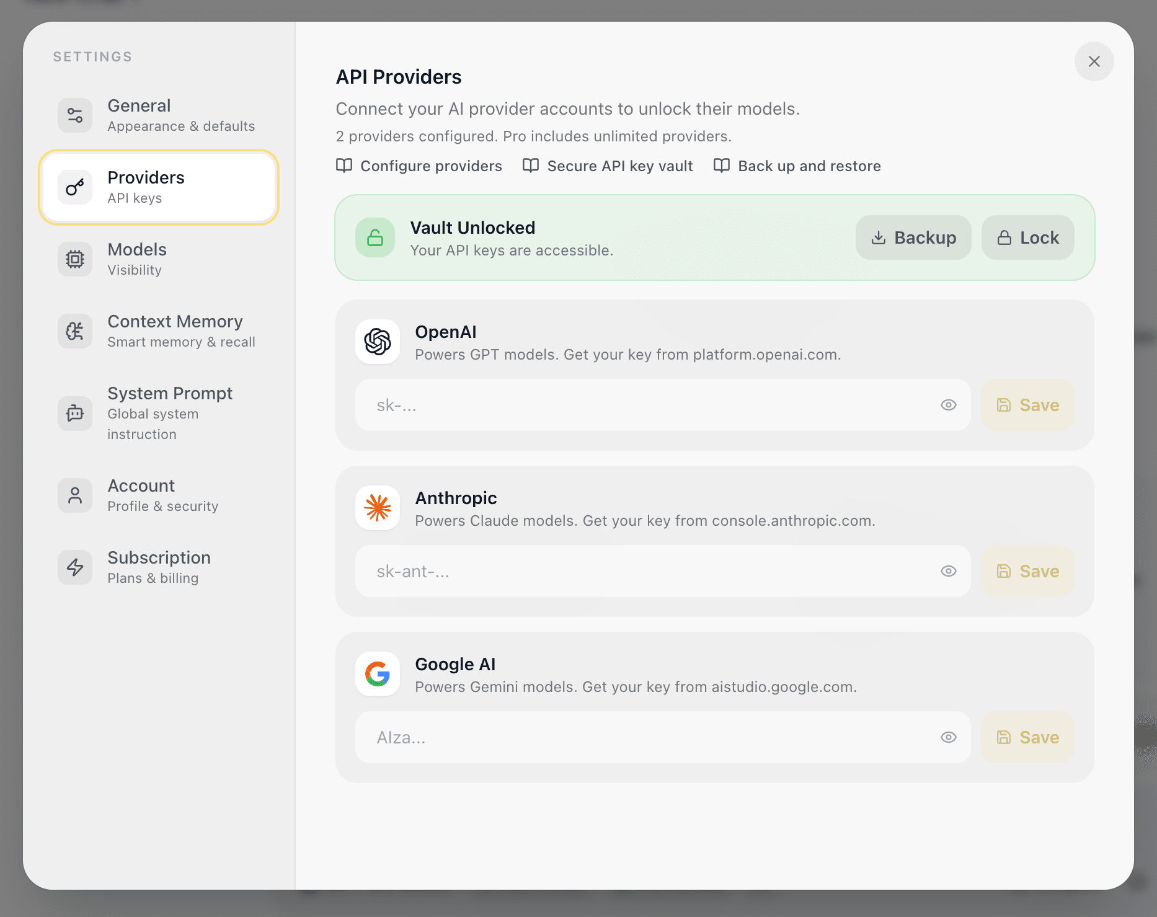
Task: Click the Anthropic starburst logo
Action: click(x=378, y=508)
